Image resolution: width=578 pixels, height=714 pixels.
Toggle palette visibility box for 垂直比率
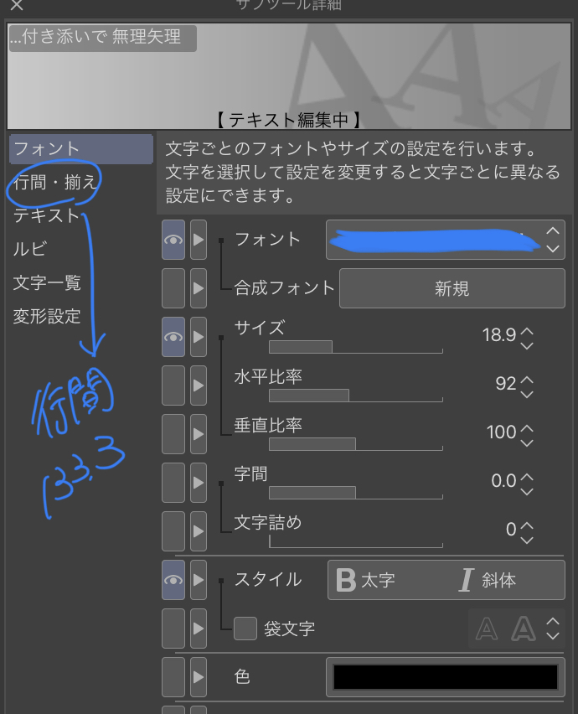click(173, 434)
